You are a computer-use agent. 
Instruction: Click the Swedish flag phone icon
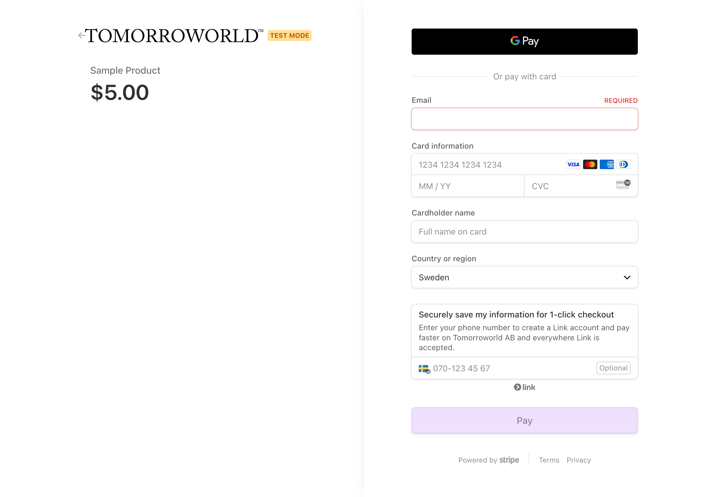click(425, 368)
